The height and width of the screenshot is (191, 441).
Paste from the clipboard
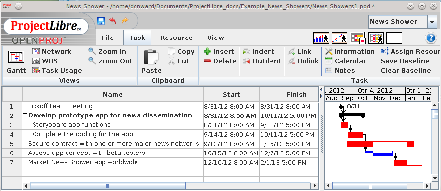(x=151, y=62)
